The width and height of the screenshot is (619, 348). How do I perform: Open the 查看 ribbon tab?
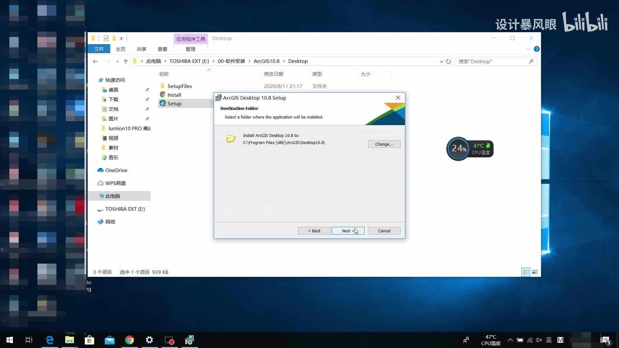point(162,49)
